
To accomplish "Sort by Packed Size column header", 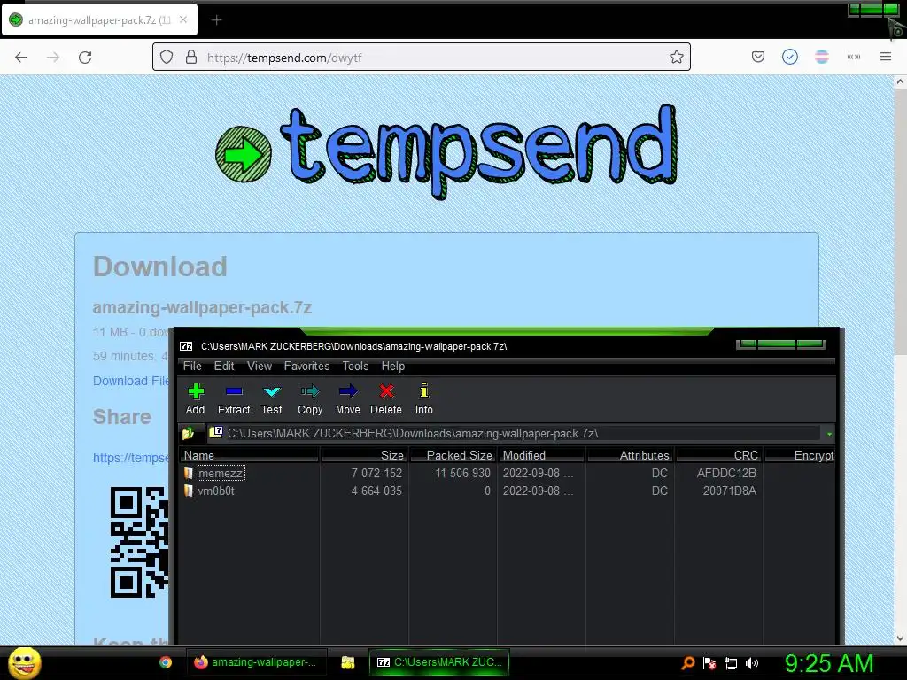I will pyautogui.click(x=453, y=455).
